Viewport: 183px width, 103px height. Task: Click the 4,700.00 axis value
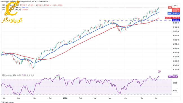176,44
